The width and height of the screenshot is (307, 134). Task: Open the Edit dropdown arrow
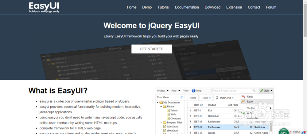pos(271,91)
